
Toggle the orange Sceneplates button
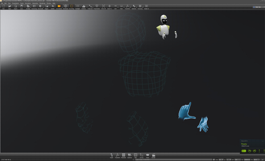point(59,7)
